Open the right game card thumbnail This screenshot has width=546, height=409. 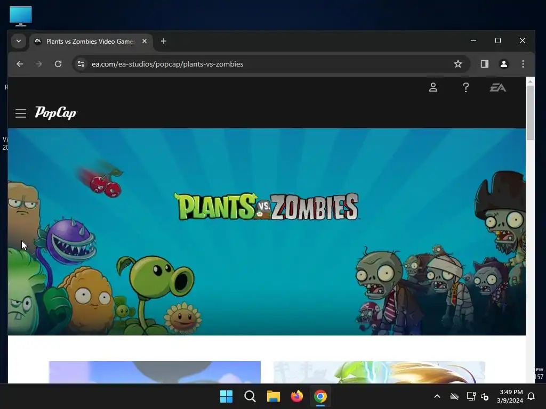(379, 372)
